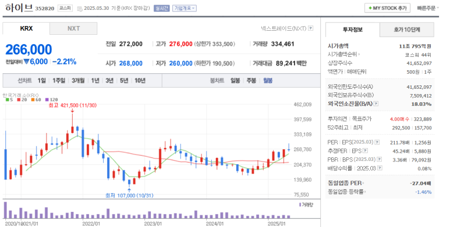
Task: Click the -2.21% change percentage
Action: point(64,62)
